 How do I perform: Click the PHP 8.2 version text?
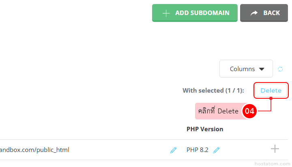point(198,150)
